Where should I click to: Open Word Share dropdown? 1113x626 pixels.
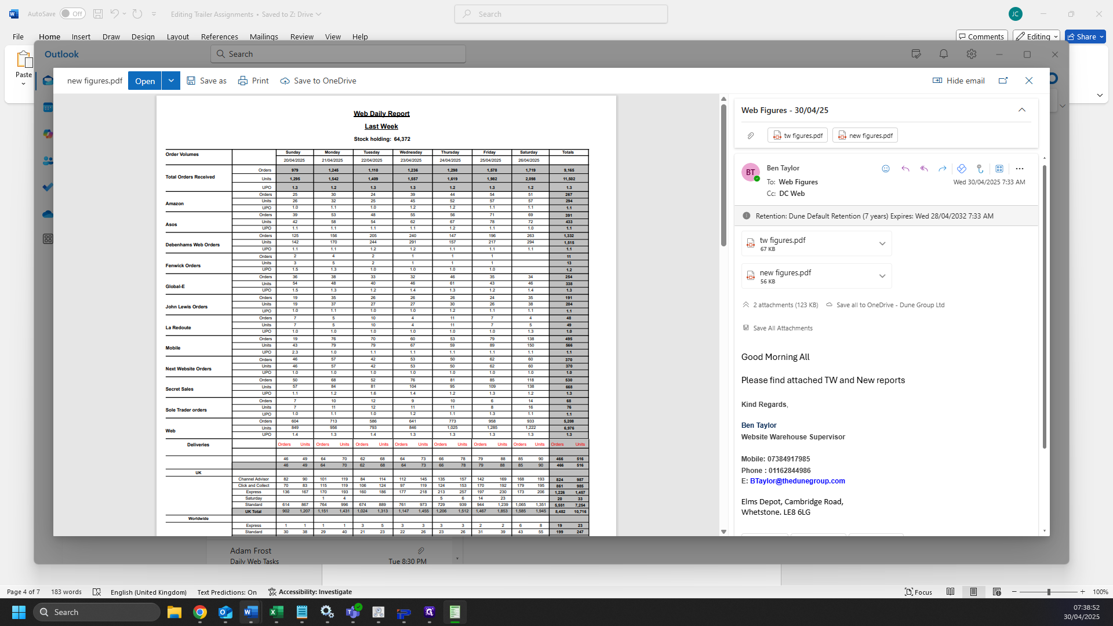click(x=1086, y=37)
